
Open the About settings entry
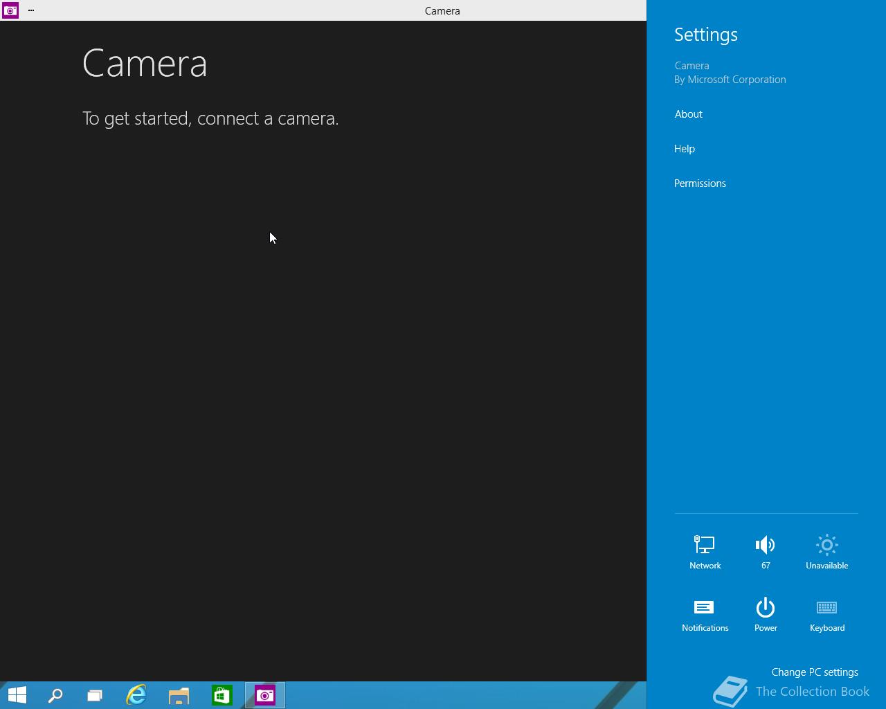point(688,114)
